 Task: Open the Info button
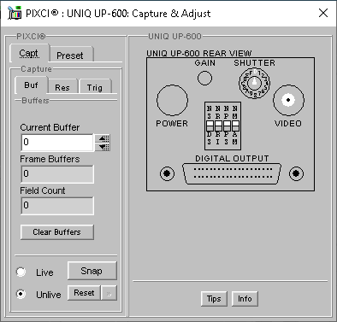pyautogui.click(x=245, y=299)
